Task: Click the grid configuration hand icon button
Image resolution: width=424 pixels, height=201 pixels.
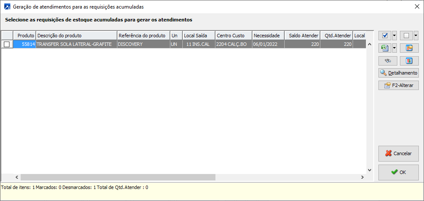Action: click(x=409, y=48)
